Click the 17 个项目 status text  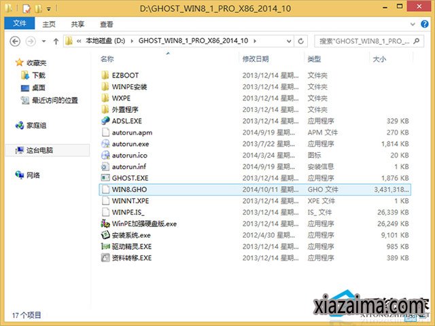(x=27, y=315)
